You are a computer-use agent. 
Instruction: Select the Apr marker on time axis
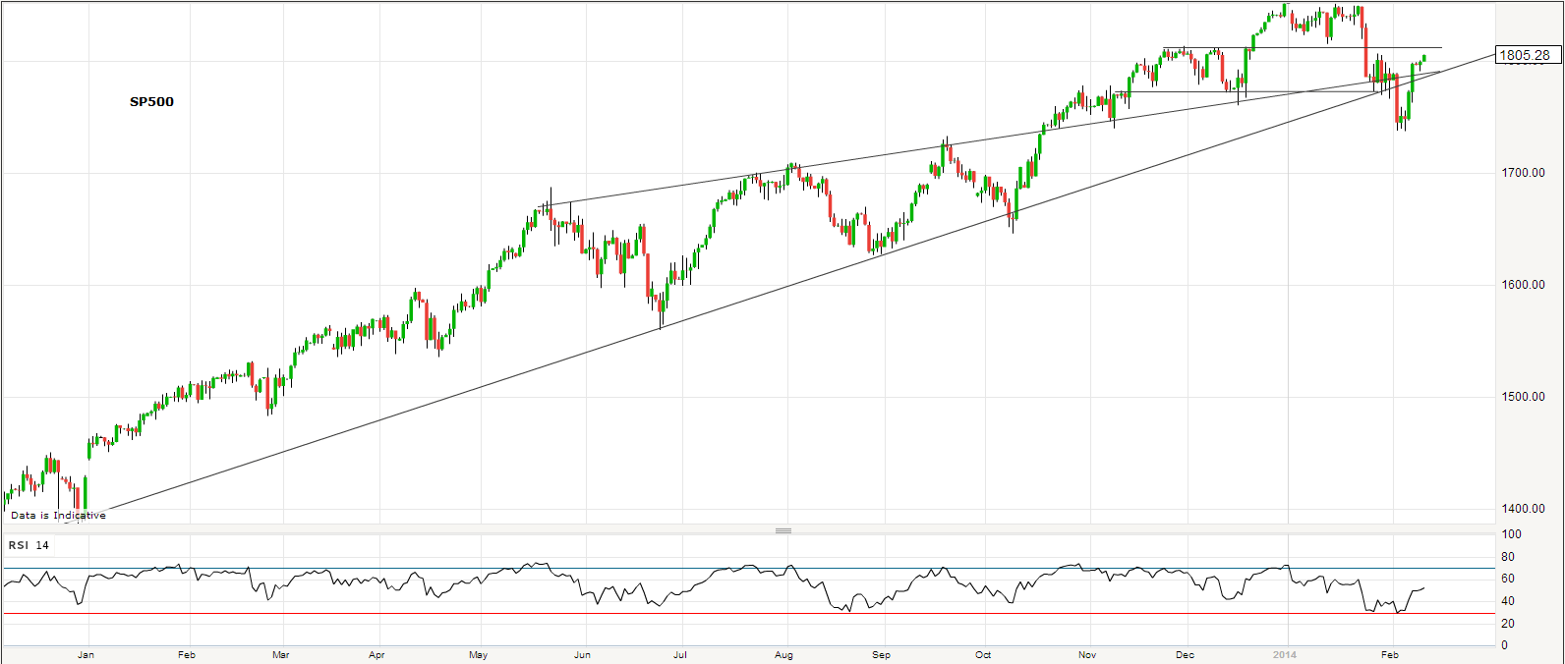(x=377, y=654)
